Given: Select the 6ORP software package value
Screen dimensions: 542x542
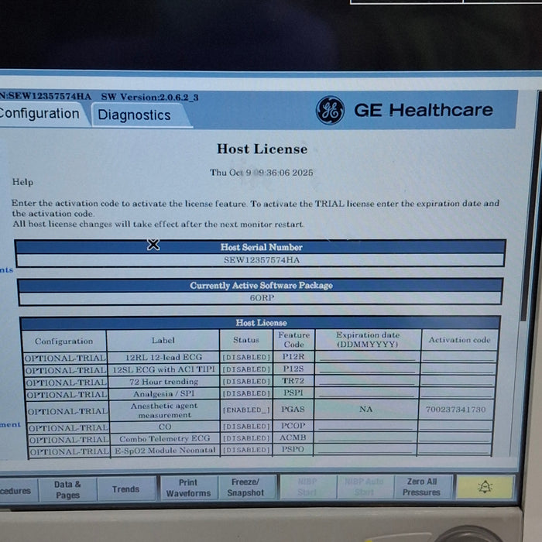Looking at the screenshot, I should point(262,298).
